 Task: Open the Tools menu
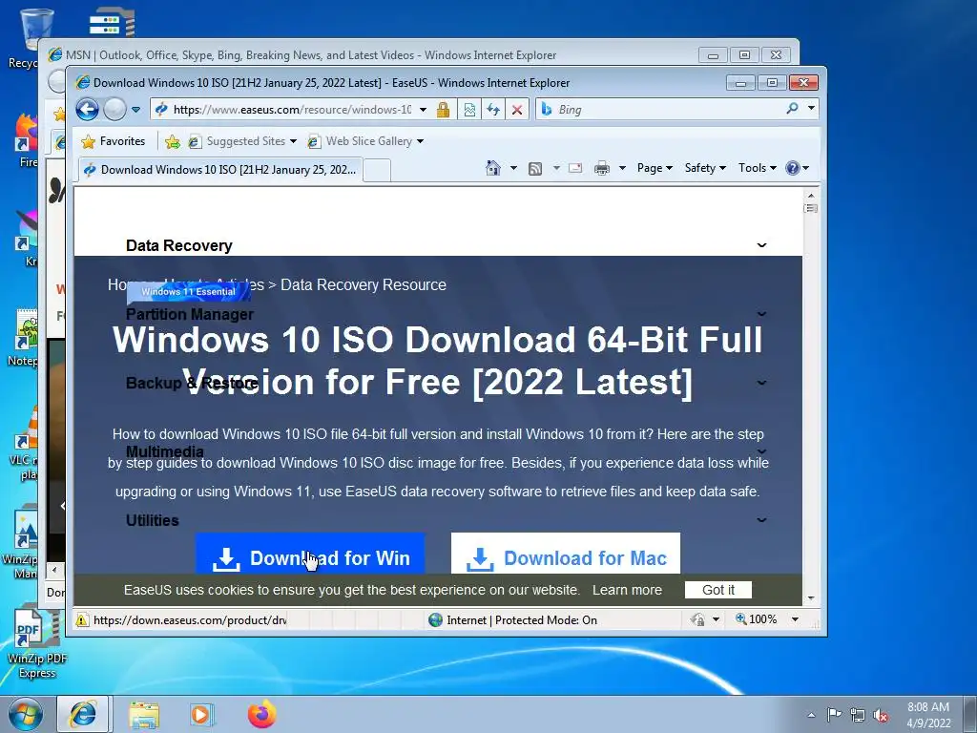pos(757,168)
